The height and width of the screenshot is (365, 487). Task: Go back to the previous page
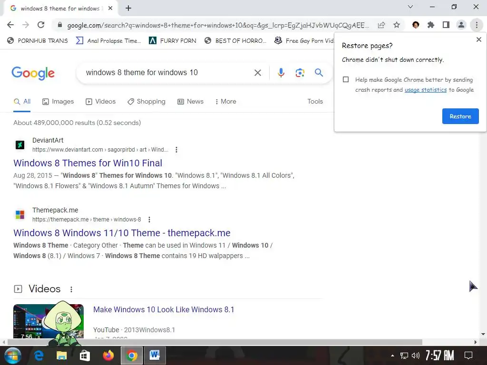point(10,25)
